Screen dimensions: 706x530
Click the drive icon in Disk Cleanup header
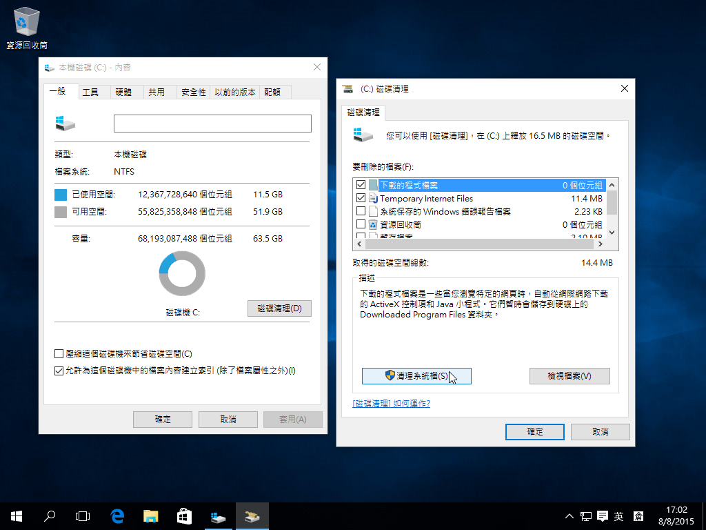click(363, 135)
